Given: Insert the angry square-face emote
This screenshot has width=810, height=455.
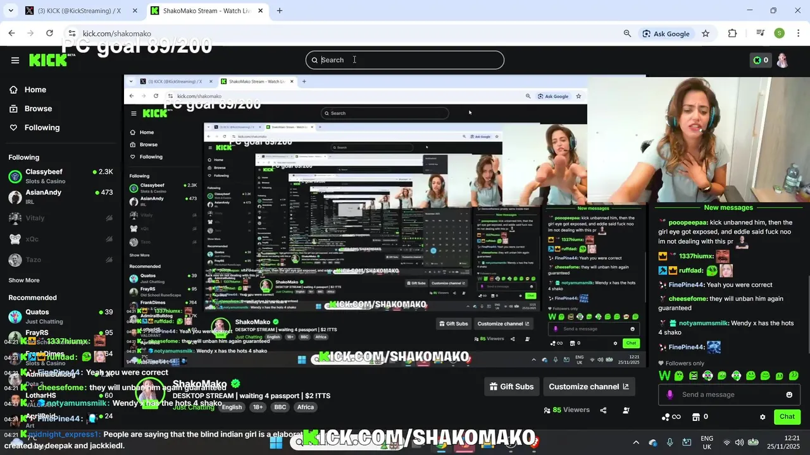Looking at the screenshot, I should [694, 375].
